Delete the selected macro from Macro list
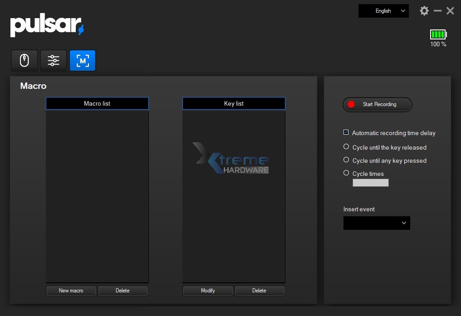461x316 pixels. 123,291
